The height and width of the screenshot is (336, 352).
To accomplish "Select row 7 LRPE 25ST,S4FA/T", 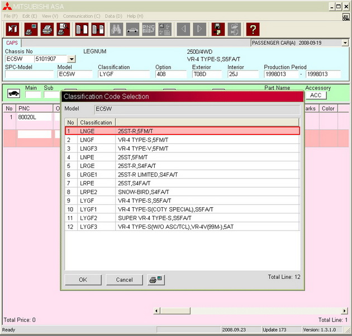I will pos(182,183).
